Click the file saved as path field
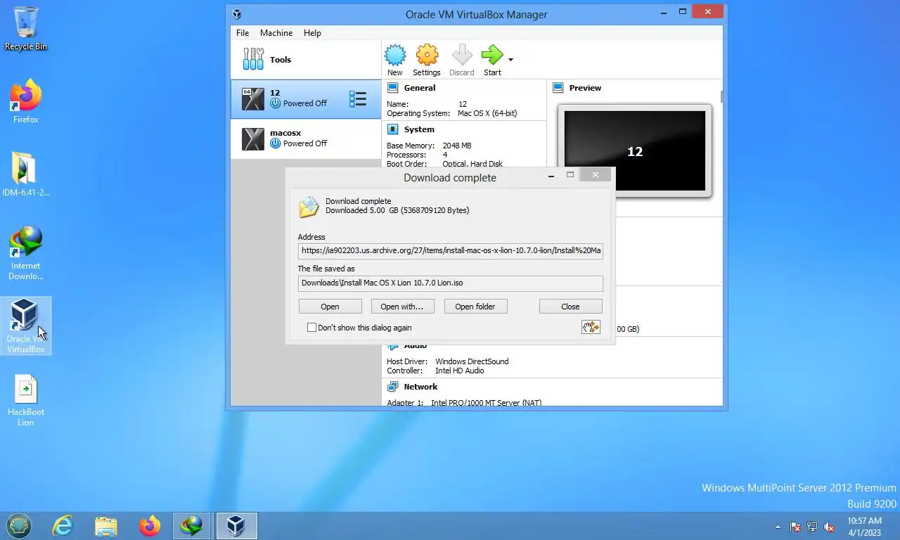Screen dimensions: 900x540 click(x=450, y=283)
